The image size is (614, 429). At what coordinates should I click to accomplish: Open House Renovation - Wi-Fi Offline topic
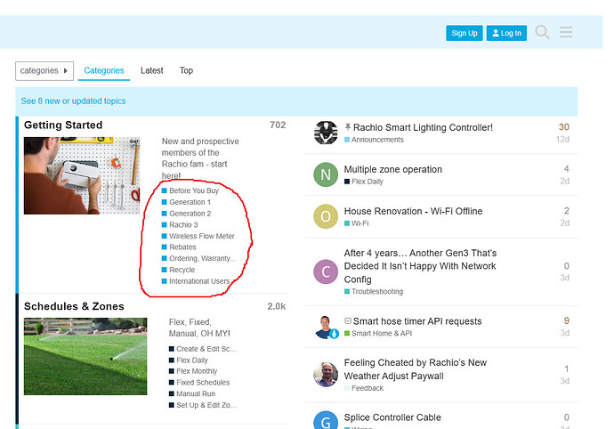point(413,212)
